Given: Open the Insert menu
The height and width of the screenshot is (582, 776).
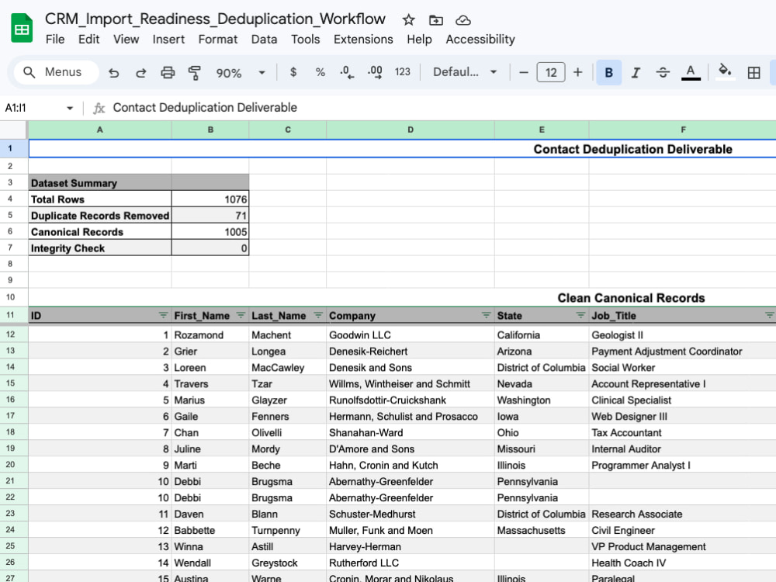Looking at the screenshot, I should pyautogui.click(x=168, y=39).
